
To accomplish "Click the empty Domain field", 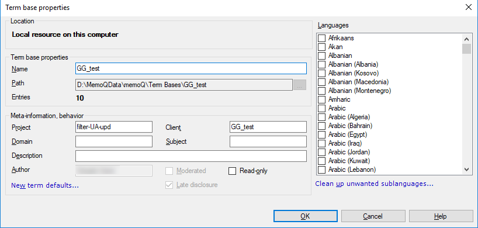I will point(114,141).
